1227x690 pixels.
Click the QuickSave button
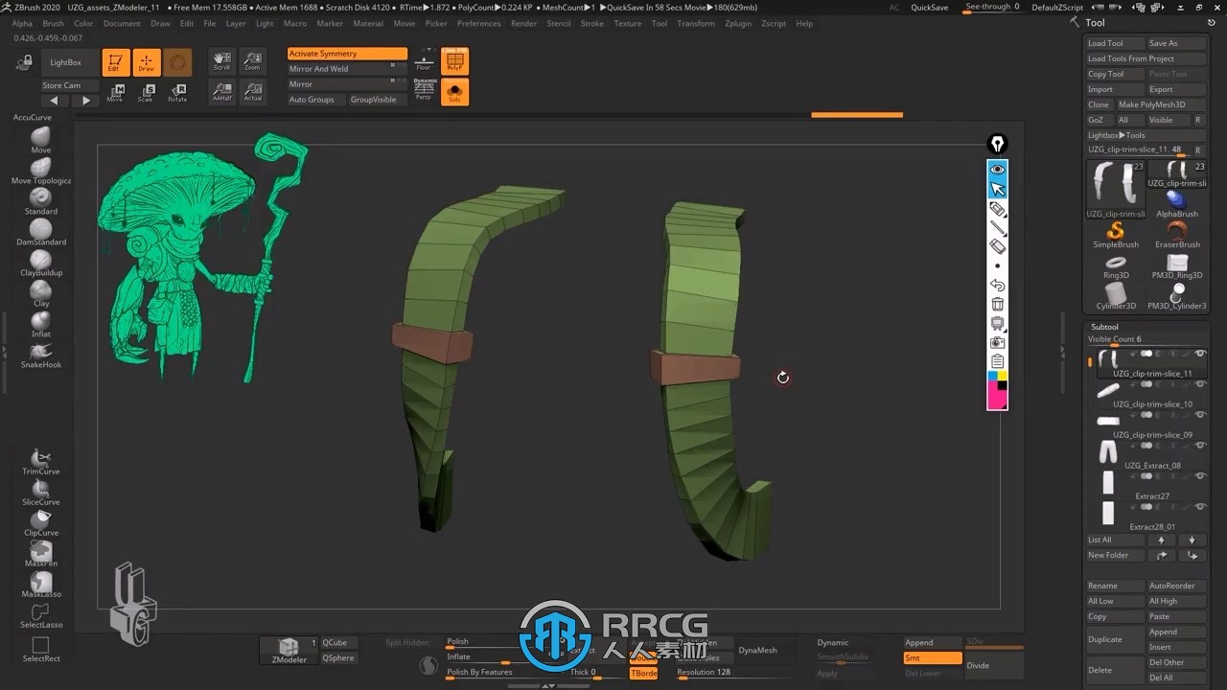point(929,8)
